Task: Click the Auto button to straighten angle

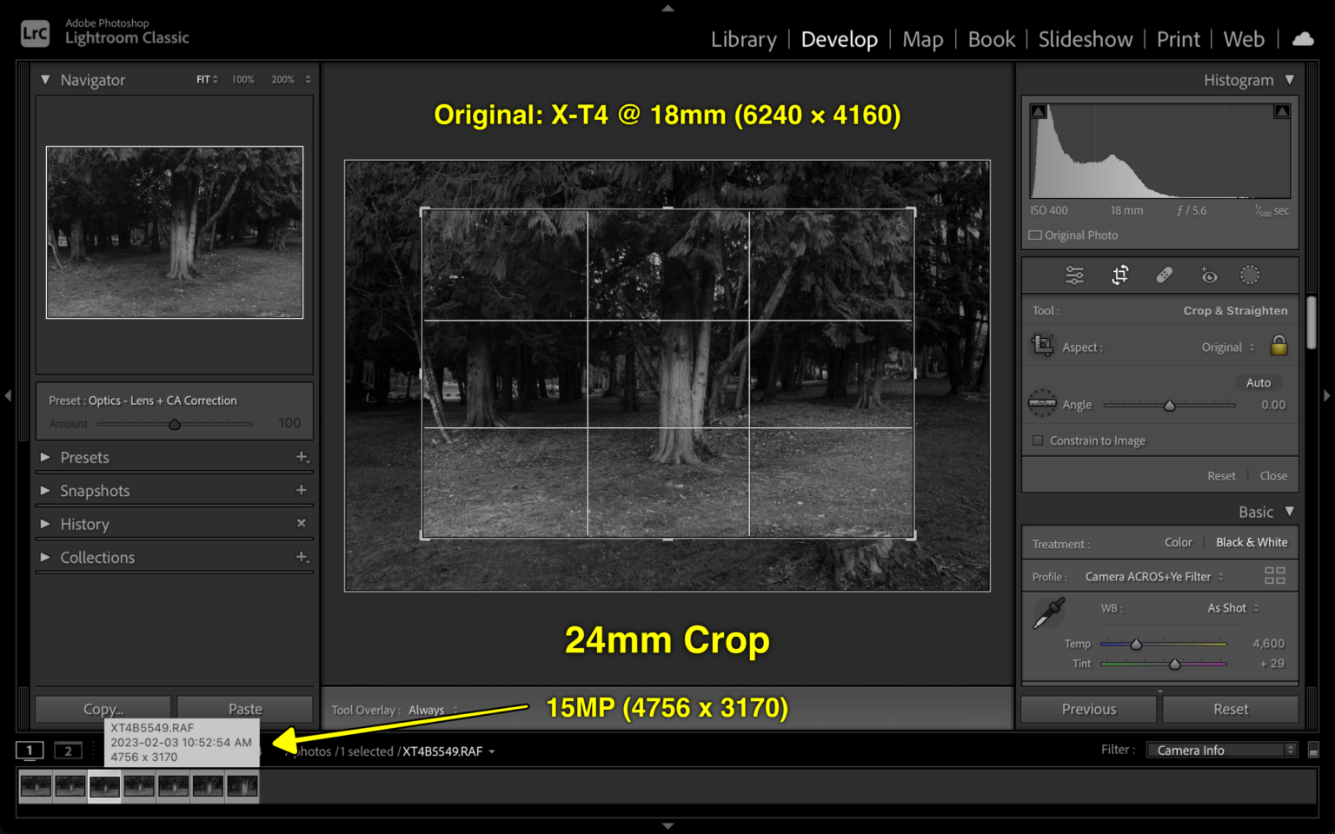Action: click(1258, 382)
